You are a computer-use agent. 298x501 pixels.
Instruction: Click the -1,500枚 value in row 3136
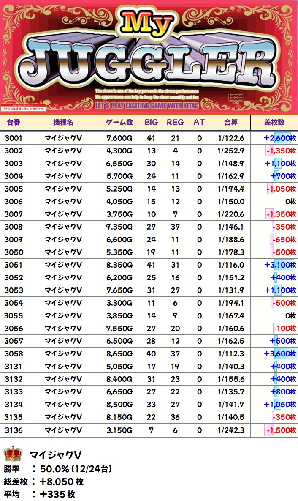point(281,430)
